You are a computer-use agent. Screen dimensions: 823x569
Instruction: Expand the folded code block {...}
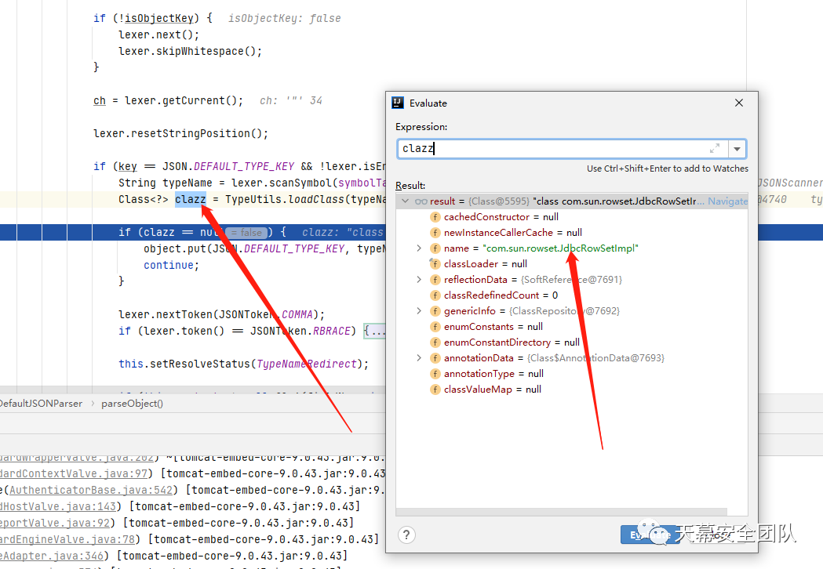tap(375, 331)
